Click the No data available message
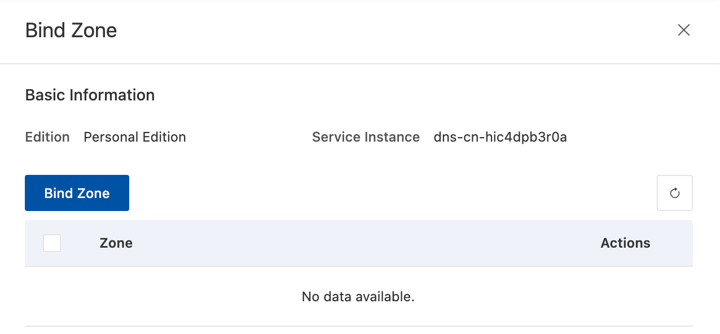Viewport: 720px width, 334px height. [358, 296]
